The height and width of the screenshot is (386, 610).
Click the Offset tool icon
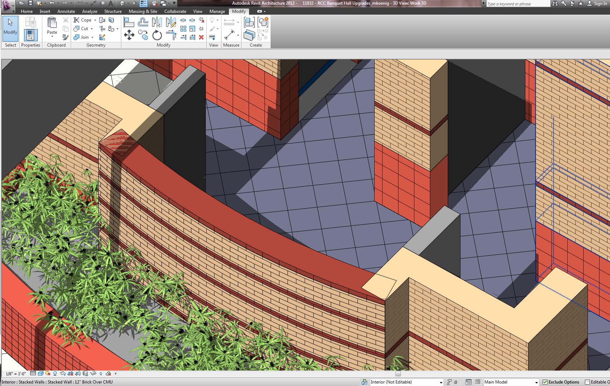click(x=143, y=22)
